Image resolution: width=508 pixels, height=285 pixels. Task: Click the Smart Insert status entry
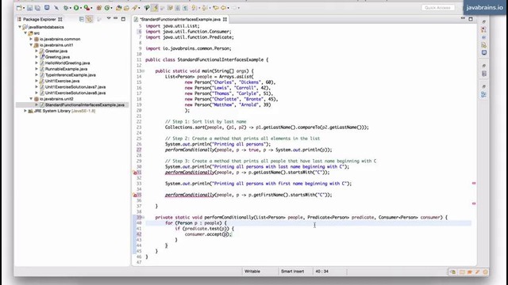click(x=292, y=272)
